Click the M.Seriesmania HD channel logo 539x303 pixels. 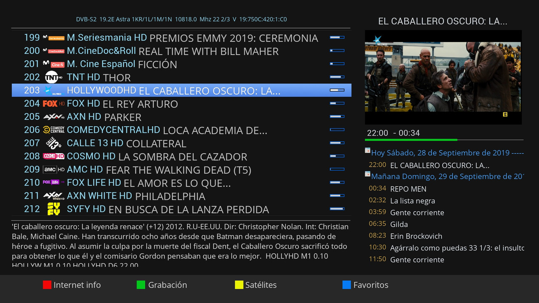click(x=54, y=38)
